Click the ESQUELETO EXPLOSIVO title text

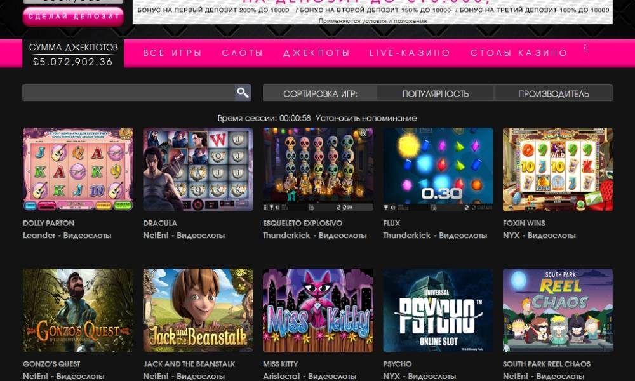pyautogui.click(x=302, y=223)
